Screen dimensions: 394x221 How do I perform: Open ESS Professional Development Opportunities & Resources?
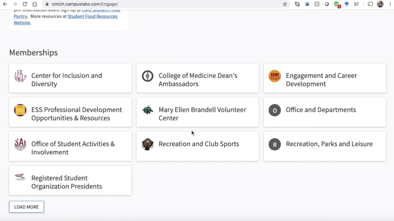(x=70, y=112)
